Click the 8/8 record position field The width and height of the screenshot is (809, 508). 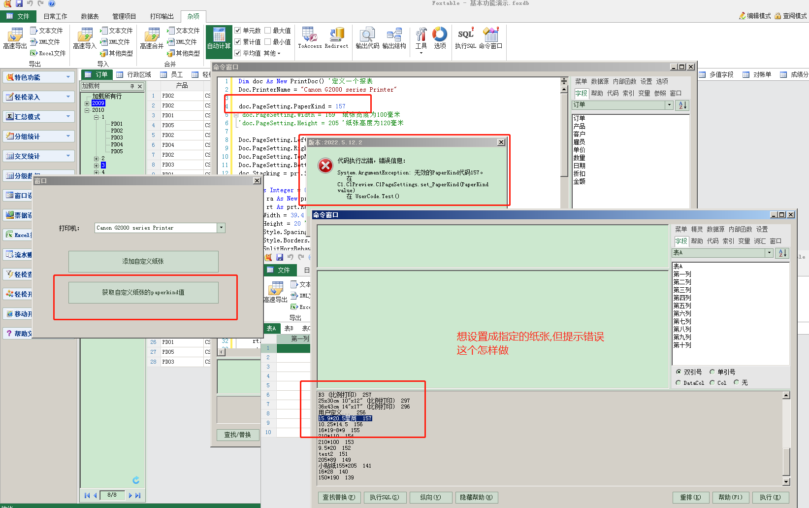112,495
